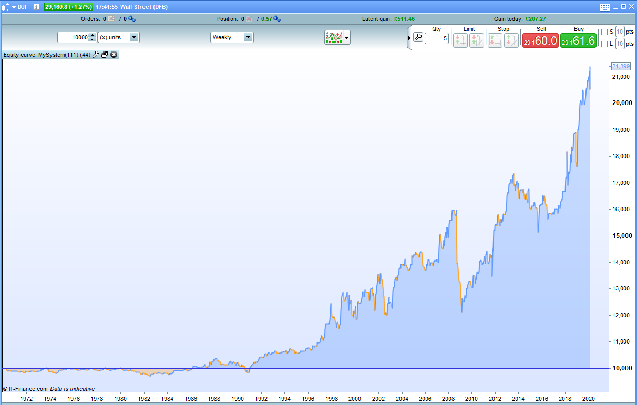Click first Stop order icon
The width and height of the screenshot is (637, 405).
click(x=495, y=40)
